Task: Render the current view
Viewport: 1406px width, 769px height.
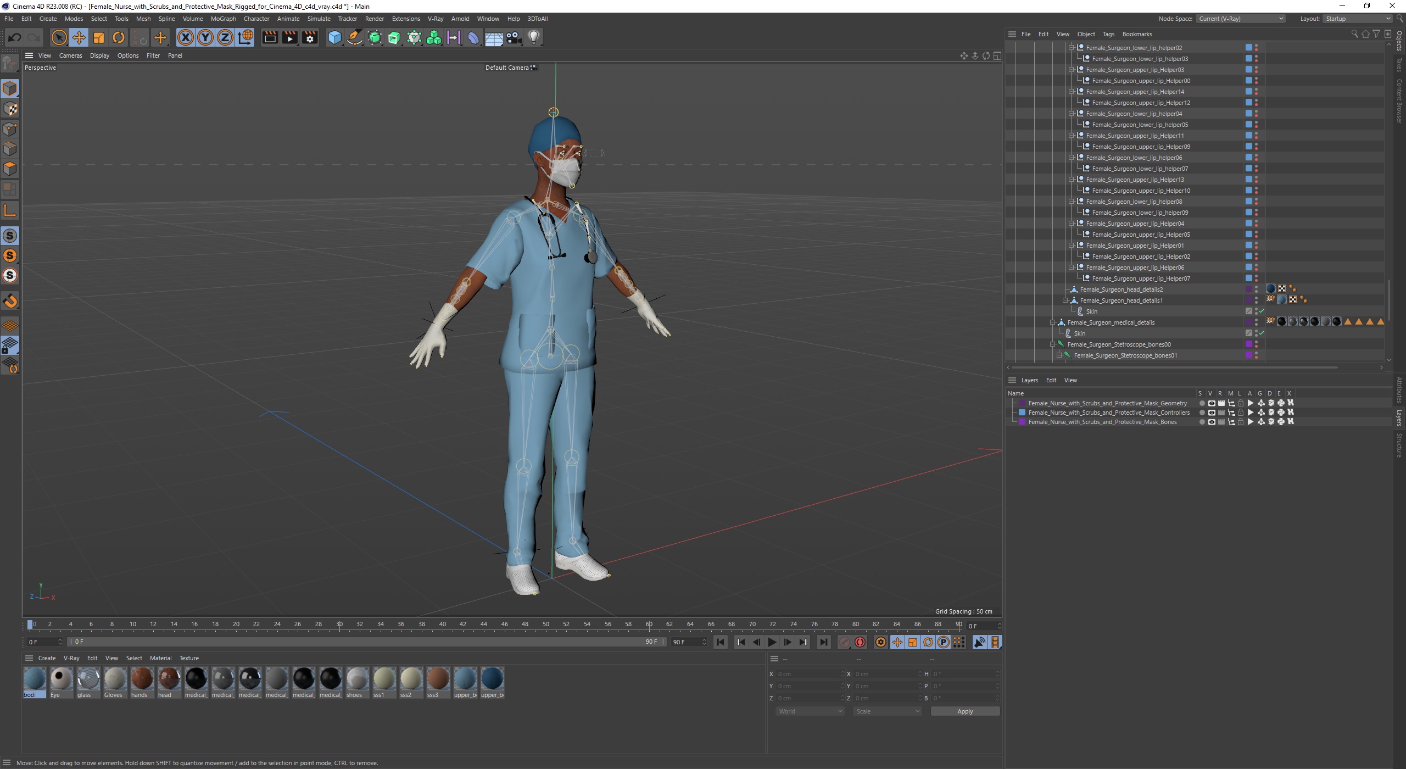Action: pyautogui.click(x=270, y=37)
